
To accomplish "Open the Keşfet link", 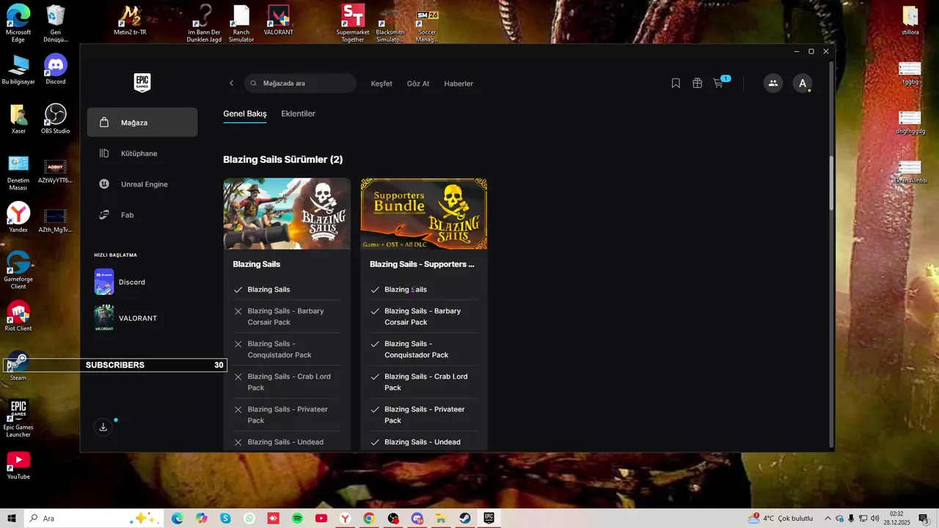I will click(381, 84).
